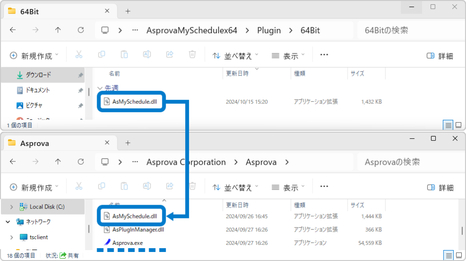Viewport: 466px width, 261px height.
Task: Switch Asprova window to details list view
Action: [448, 255]
